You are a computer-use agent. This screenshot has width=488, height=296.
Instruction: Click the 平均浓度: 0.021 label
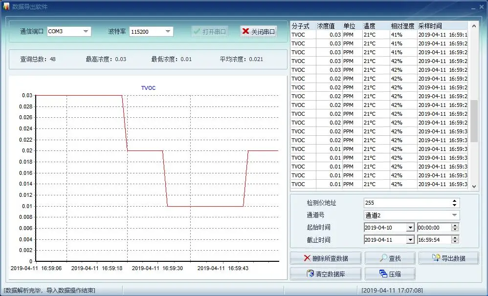pos(241,59)
